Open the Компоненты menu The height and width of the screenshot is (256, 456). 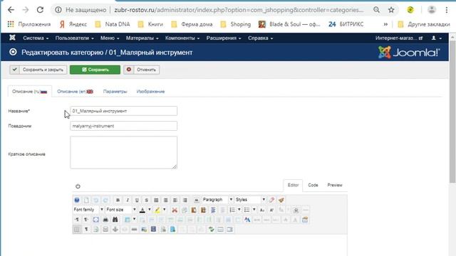[x=182, y=38]
